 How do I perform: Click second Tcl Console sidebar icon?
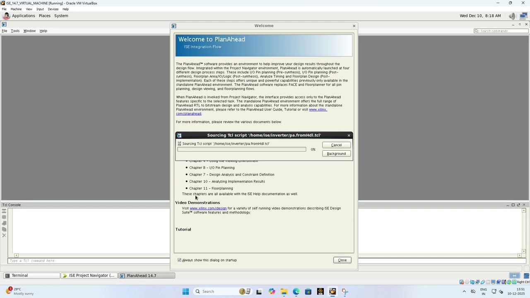pos(4,217)
